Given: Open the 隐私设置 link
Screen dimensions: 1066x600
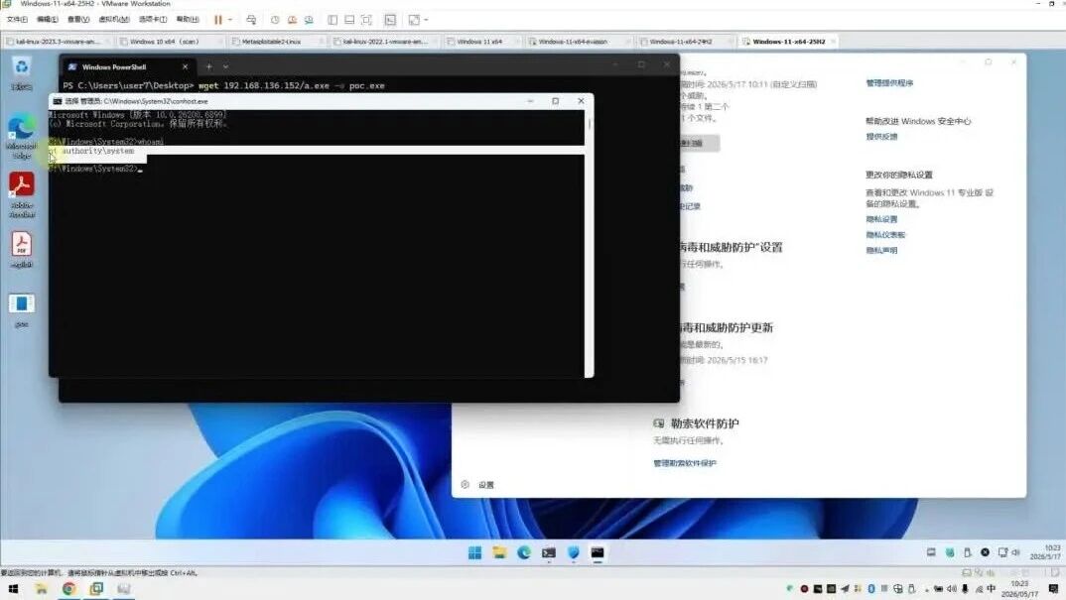Looking at the screenshot, I should point(881,219).
